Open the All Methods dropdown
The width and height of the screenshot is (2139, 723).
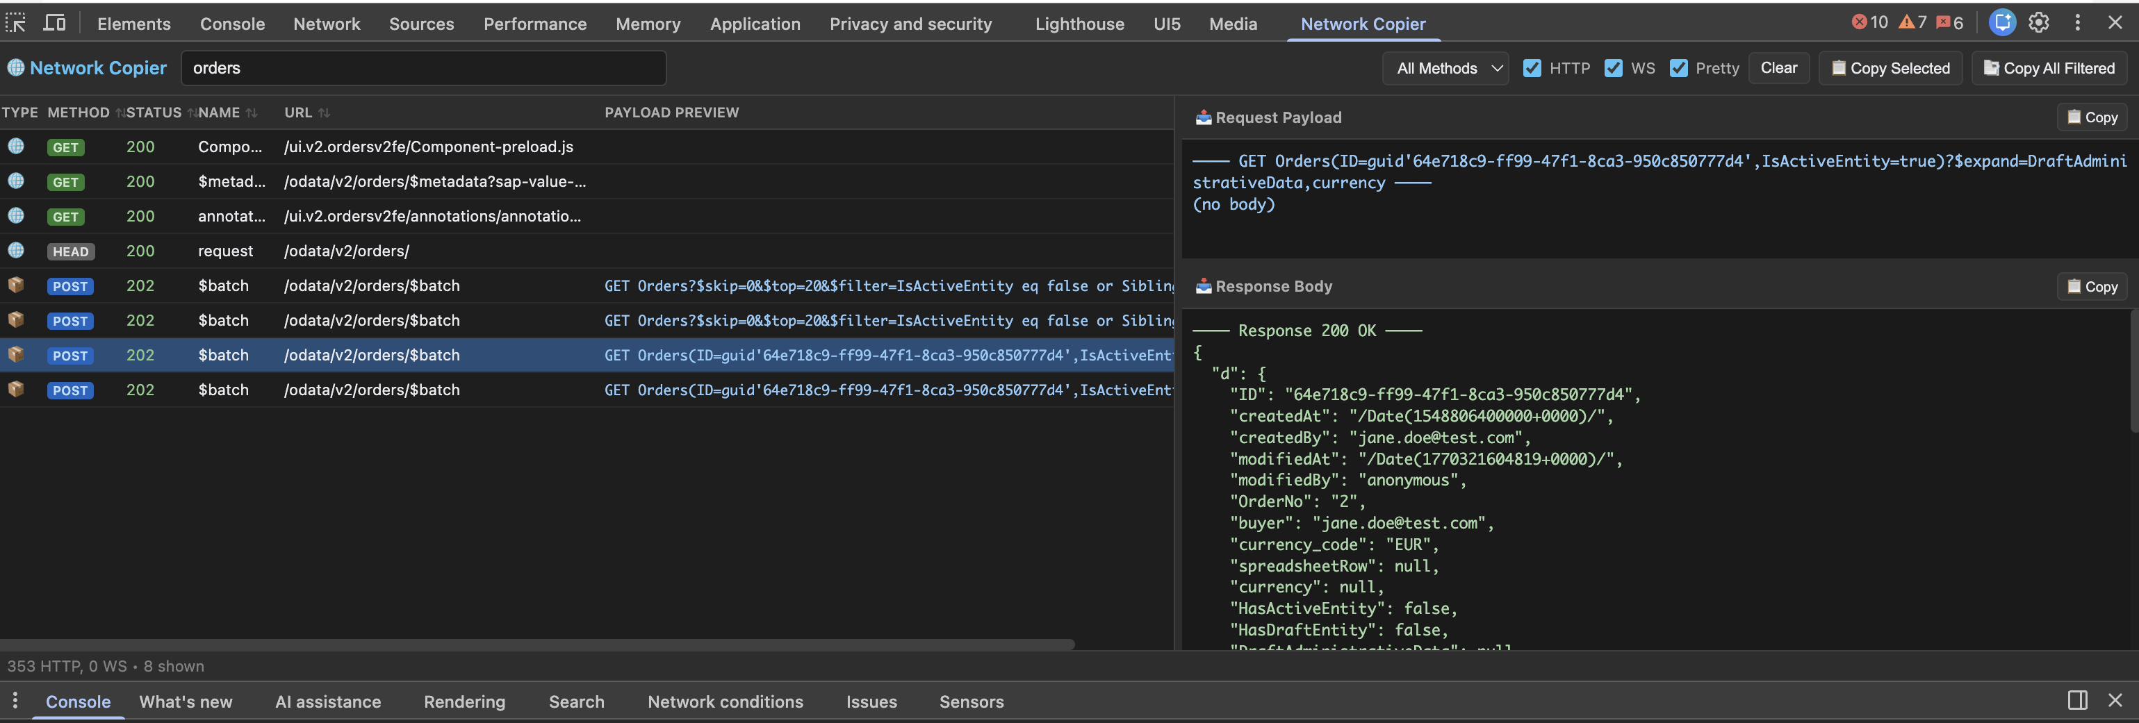(1445, 68)
